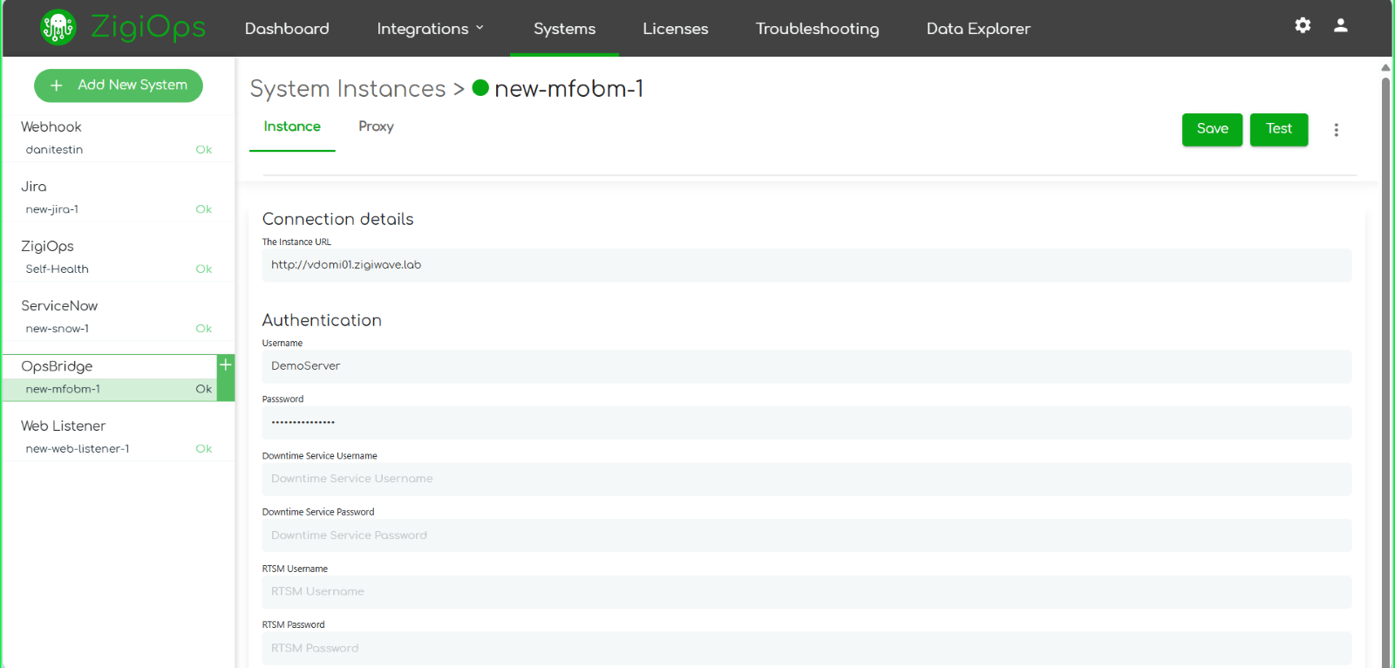
Task: Click the Jira group heading
Action: point(34,187)
